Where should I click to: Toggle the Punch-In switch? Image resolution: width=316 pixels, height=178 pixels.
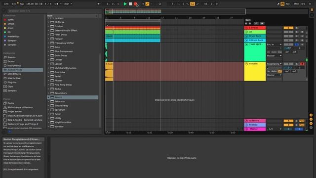click(188, 4)
